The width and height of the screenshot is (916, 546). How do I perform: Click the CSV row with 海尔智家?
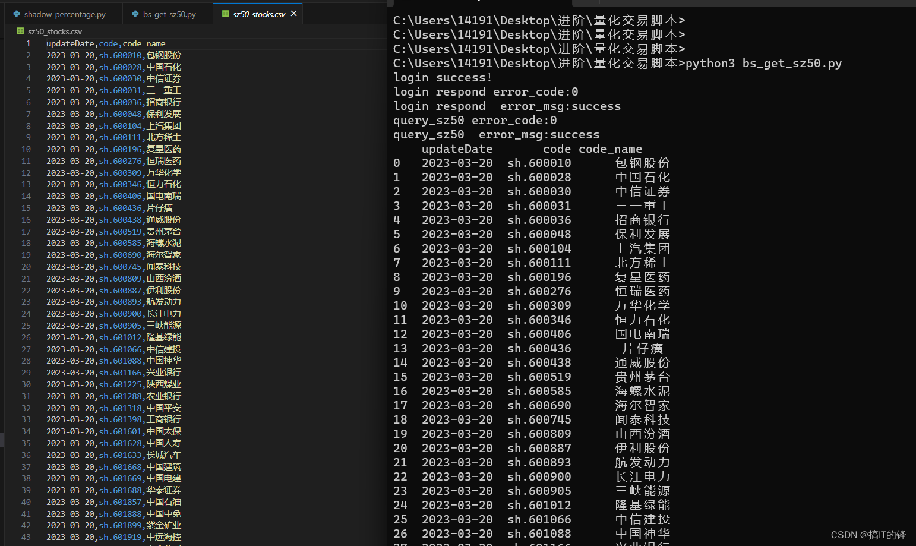click(113, 255)
